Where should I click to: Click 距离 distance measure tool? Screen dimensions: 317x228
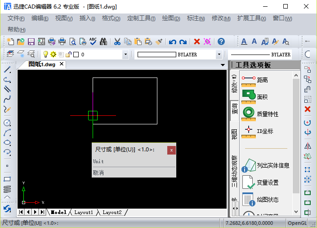click(255, 80)
